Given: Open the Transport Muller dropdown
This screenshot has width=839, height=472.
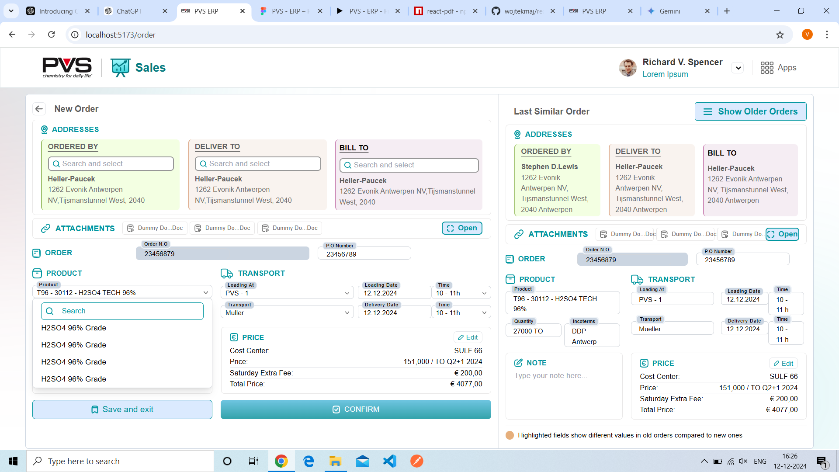Looking at the screenshot, I should coord(287,313).
